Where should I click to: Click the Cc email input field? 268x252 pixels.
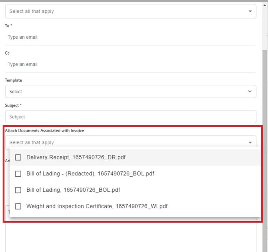tap(130, 65)
